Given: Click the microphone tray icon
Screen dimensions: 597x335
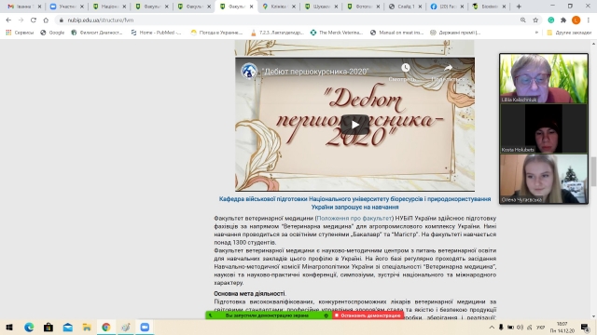Looking at the screenshot, I should coord(501,327).
